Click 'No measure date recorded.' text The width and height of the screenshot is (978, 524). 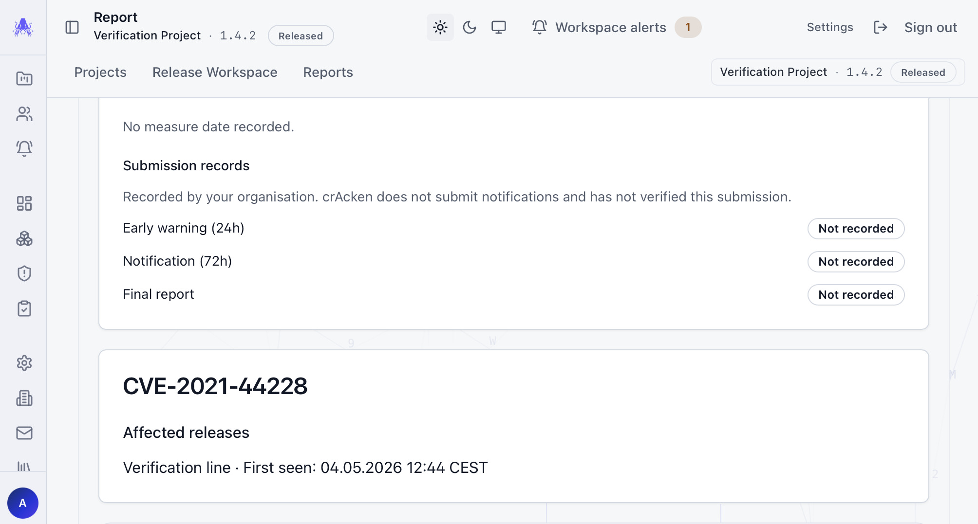[208, 127]
